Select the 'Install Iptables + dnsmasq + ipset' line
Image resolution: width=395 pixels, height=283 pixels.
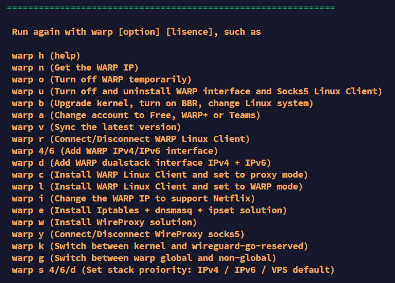tap(149, 210)
